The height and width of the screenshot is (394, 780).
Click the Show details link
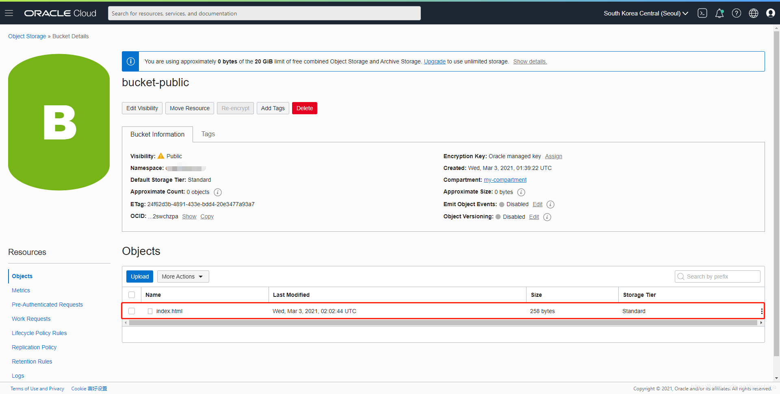pyautogui.click(x=530, y=61)
